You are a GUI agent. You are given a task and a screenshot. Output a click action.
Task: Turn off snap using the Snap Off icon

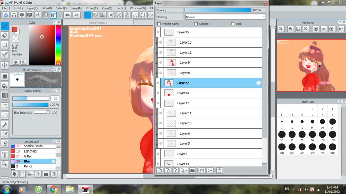pyautogui.click(x=88, y=15)
